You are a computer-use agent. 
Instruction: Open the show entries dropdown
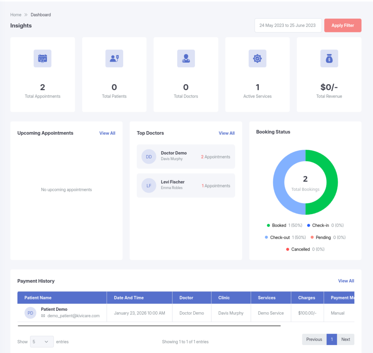pos(42,342)
